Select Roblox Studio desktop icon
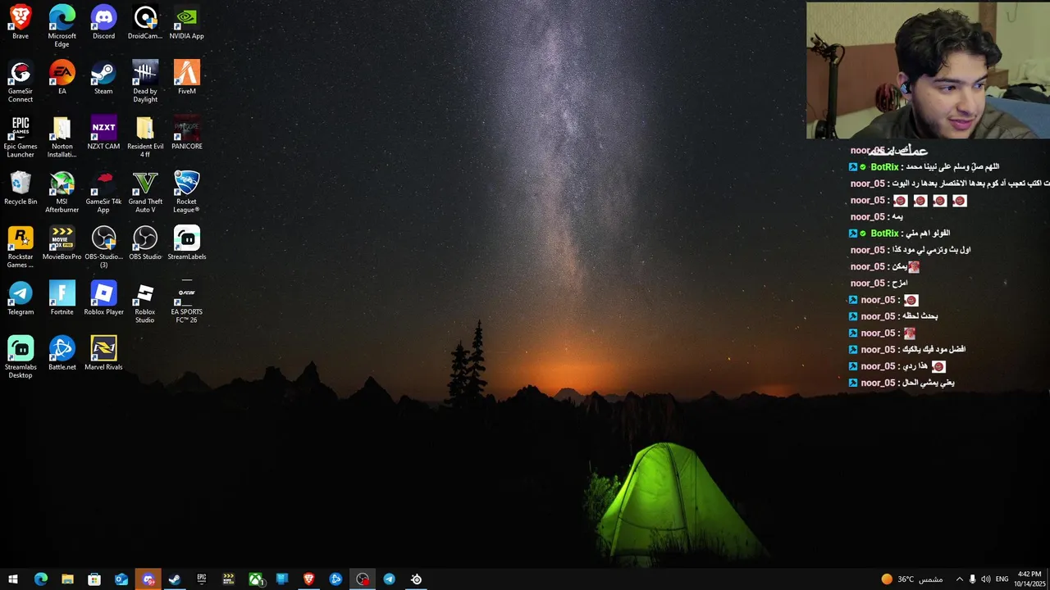This screenshot has width=1050, height=590. 145,302
